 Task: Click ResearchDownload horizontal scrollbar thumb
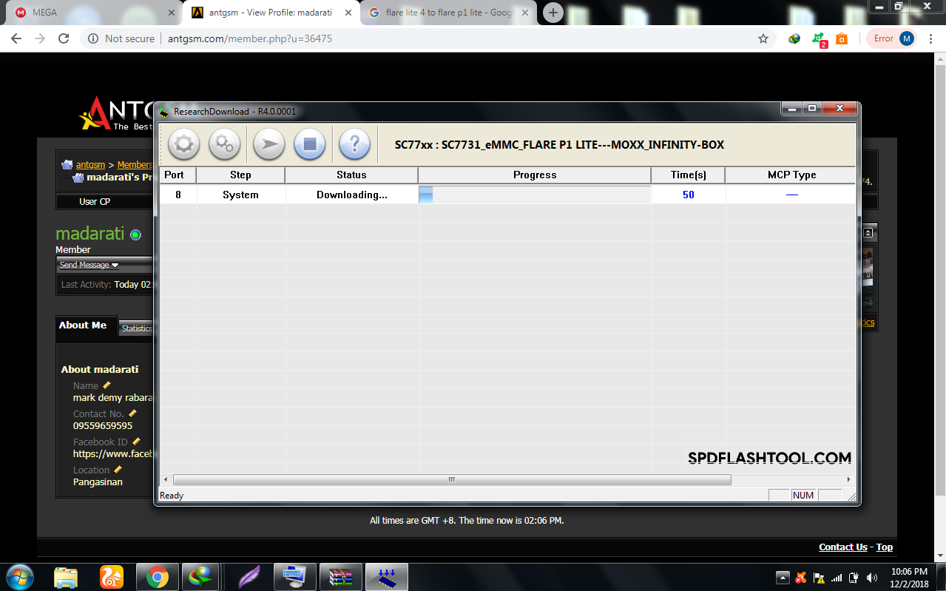tap(451, 480)
